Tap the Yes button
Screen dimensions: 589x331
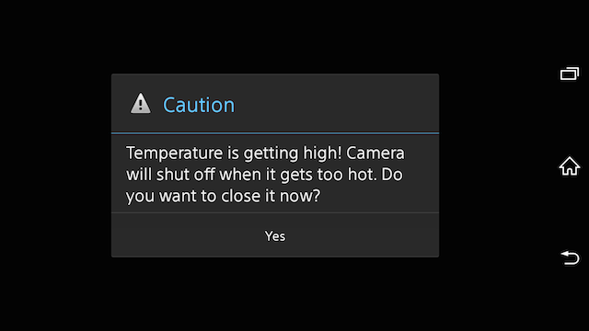coord(275,235)
